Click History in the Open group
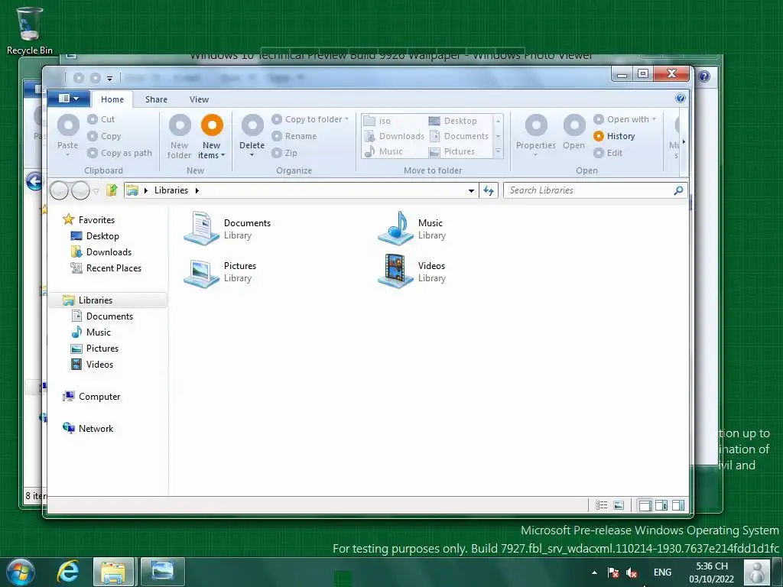The image size is (783, 587). (x=614, y=136)
